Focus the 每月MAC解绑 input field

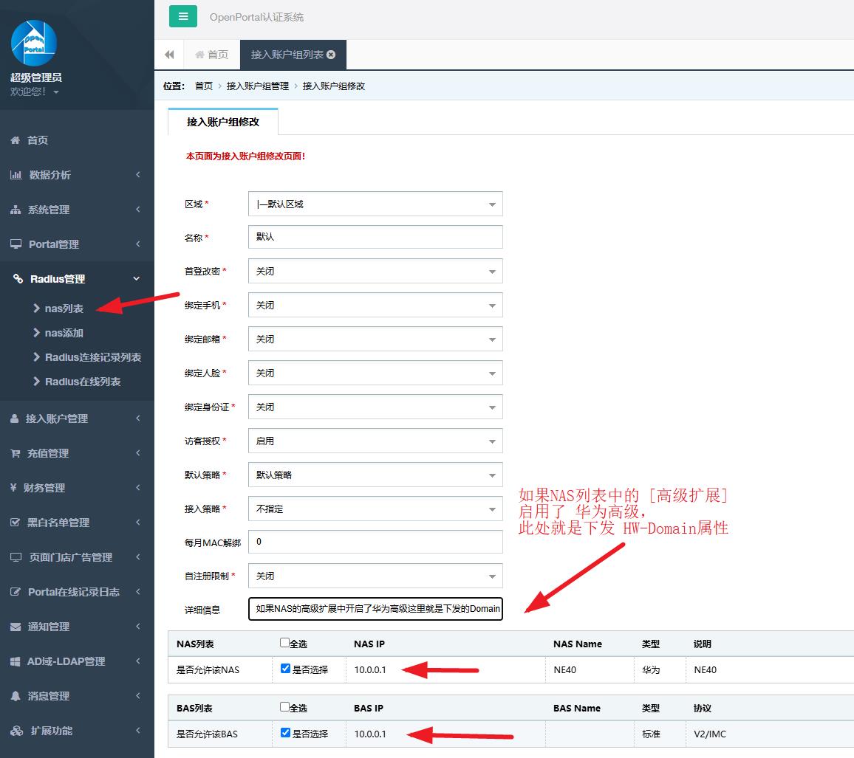(375, 542)
